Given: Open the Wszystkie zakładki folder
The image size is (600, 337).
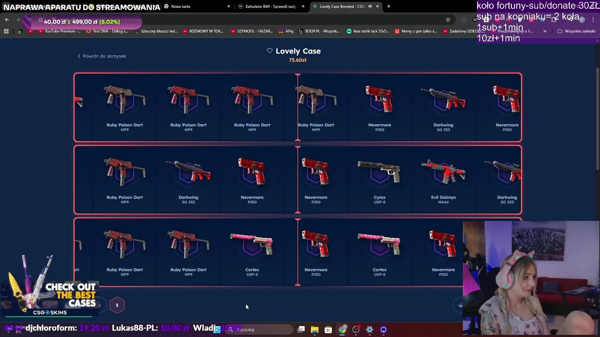Looking at the screenshot, I should 576,31.
